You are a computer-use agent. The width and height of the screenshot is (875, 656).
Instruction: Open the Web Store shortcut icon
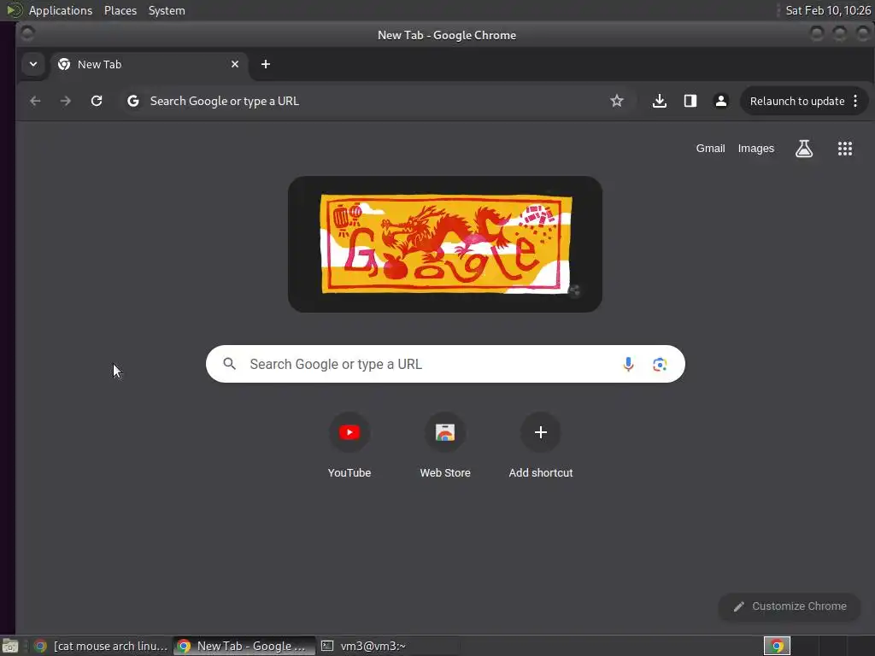(x=445, y=432)
